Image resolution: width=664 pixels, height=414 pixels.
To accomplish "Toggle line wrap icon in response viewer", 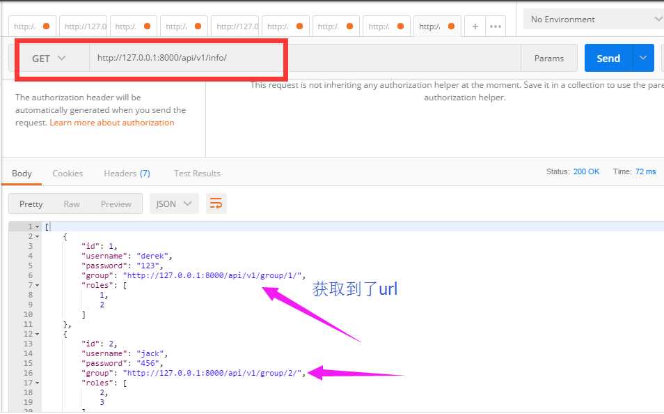I will click(216, 204).
